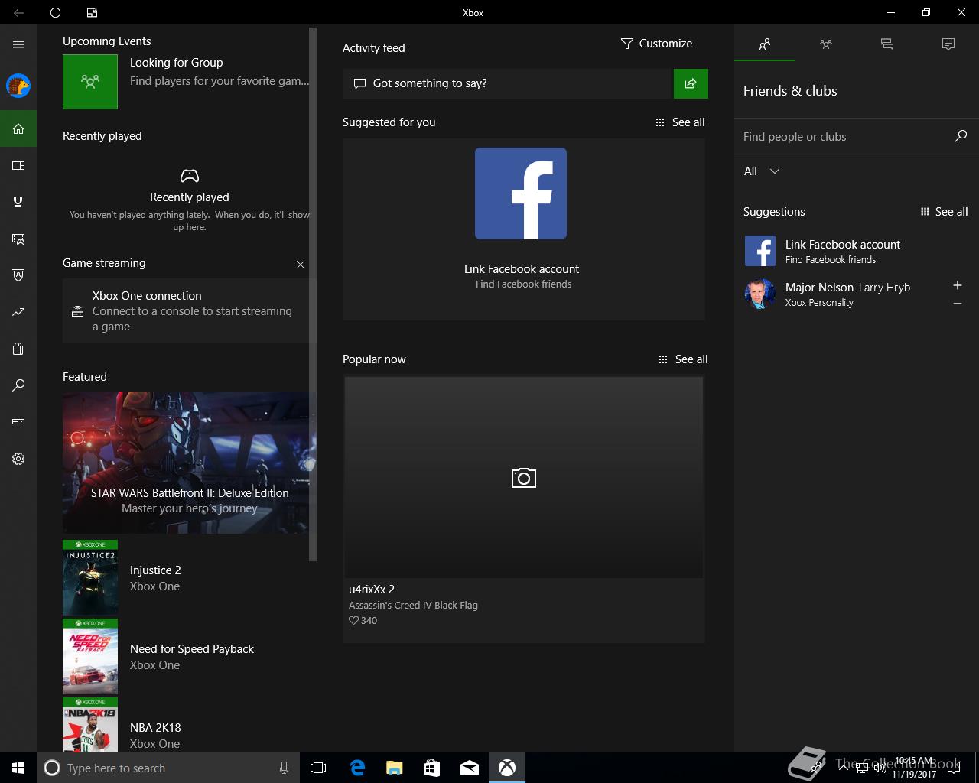This screenshot has width=979, height=783.
Task: Open Major Nelson profile picture
Action: pos(760,294)
